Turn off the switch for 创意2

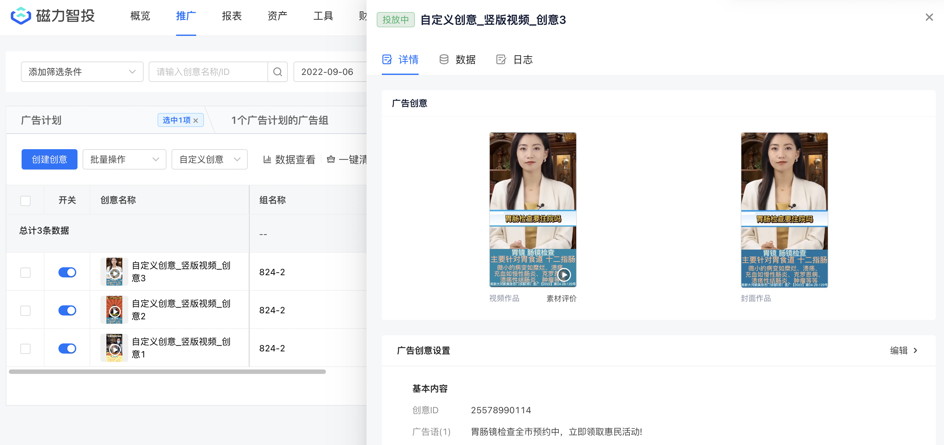pyautogui.click(x=67, y=310)
